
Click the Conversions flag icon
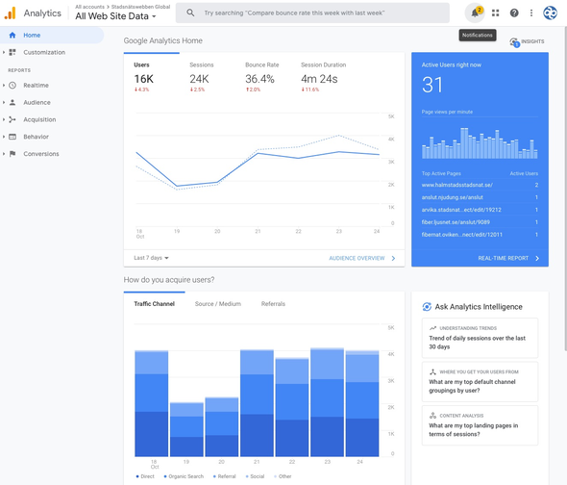12,154
